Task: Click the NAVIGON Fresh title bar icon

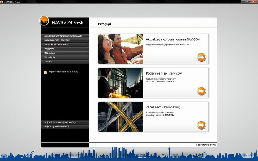Action: (x=2, y=2)
